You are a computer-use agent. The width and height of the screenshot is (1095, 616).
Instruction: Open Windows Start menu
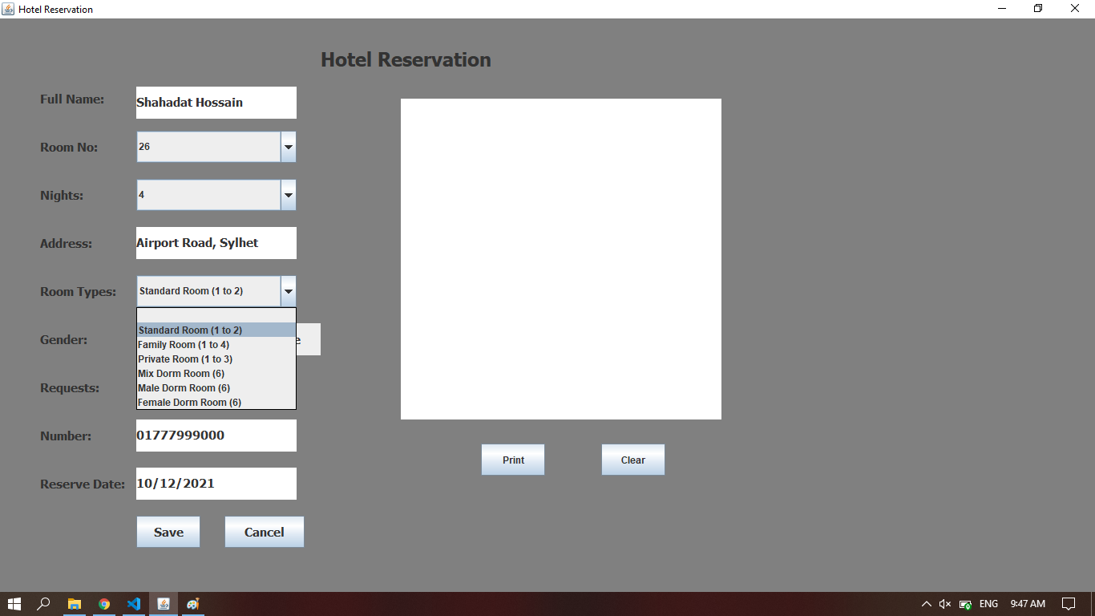tap(14, 604)
